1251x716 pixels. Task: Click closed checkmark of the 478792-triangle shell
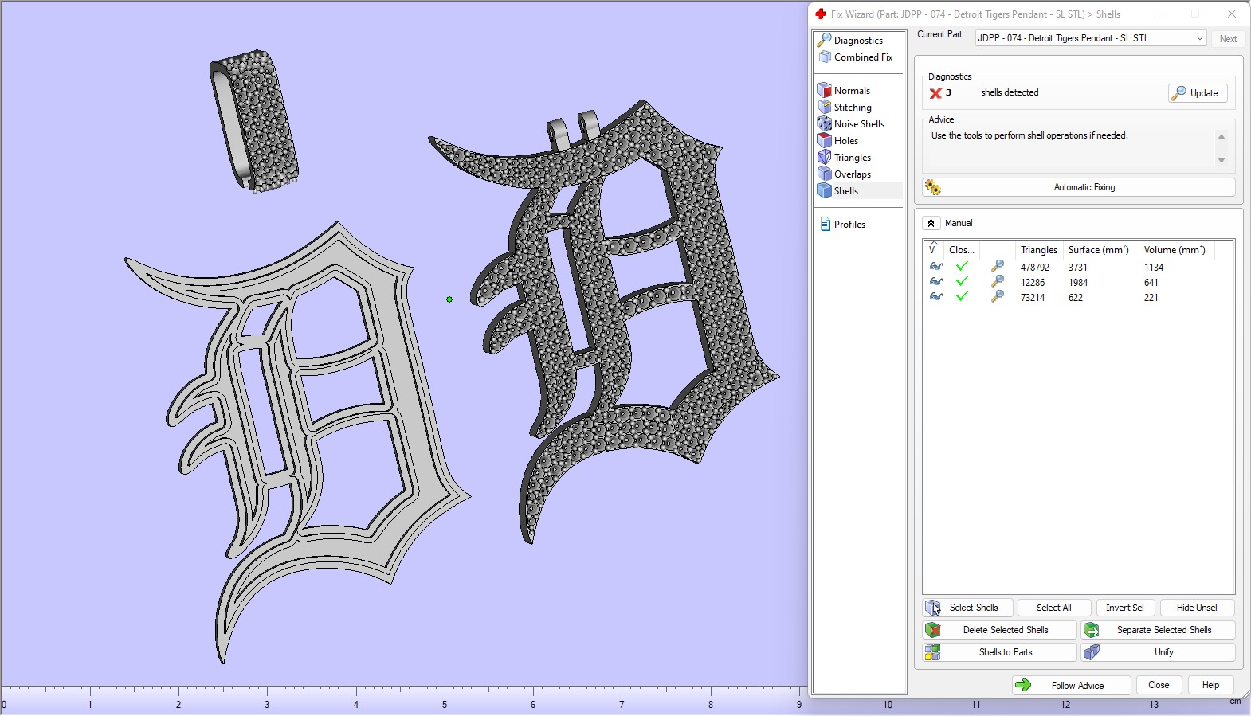point(962,267)
